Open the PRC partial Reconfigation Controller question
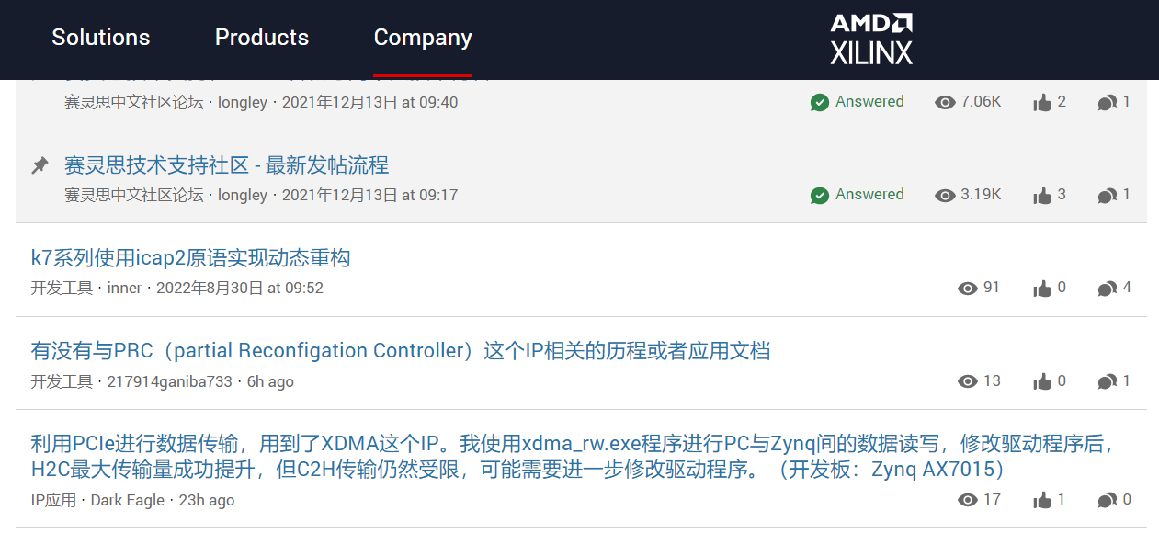 click(x=400, y=351)
